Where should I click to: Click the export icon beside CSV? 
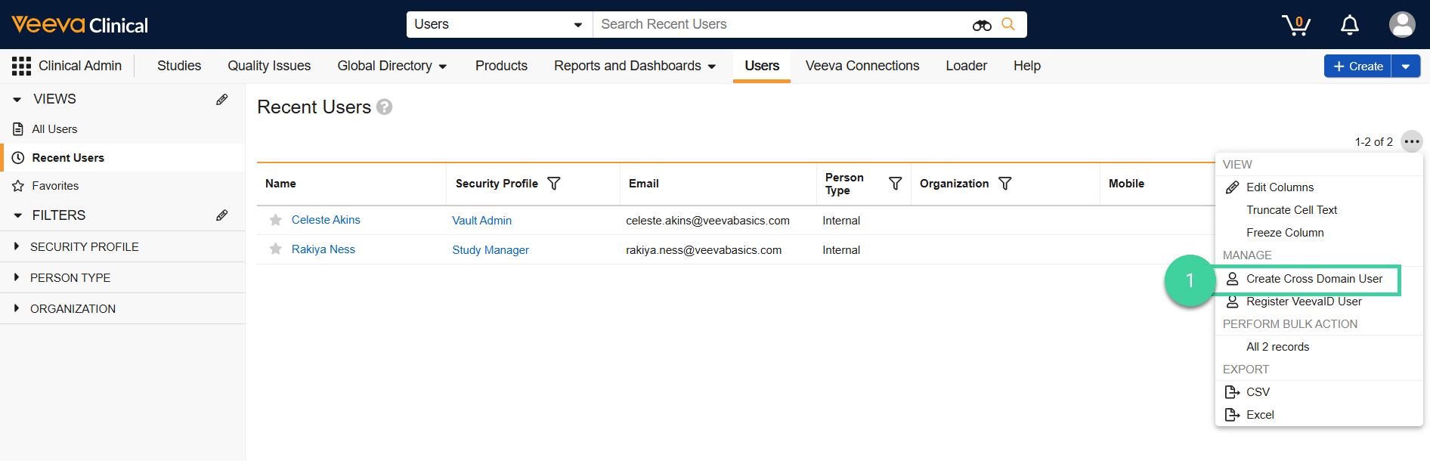coord(1232,392)
